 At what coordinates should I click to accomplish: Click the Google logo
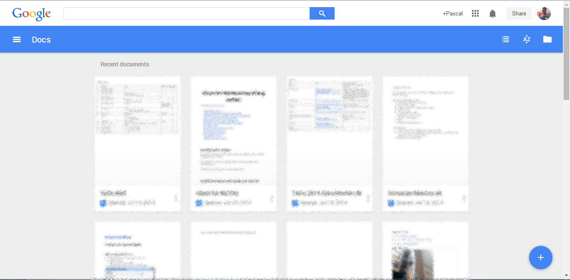[x=32, y=14]
